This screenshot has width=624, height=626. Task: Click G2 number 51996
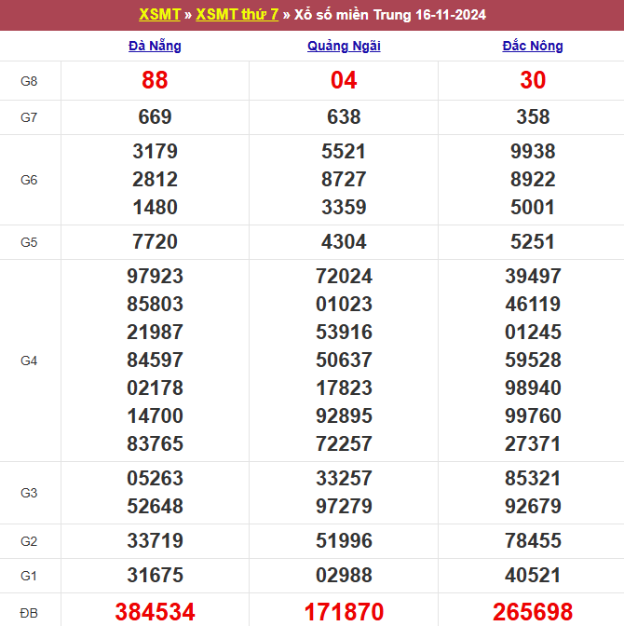pos(344,540)
